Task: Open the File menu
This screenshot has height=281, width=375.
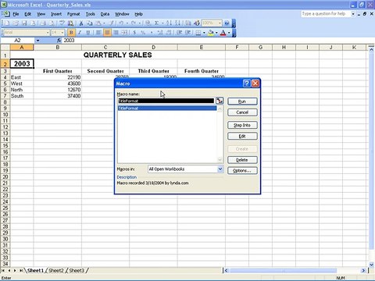Action: click(x=16, y=14)
